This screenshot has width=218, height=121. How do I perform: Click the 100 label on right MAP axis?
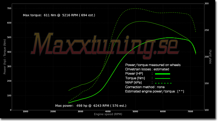pyautogui.click(x=207, y=110)
